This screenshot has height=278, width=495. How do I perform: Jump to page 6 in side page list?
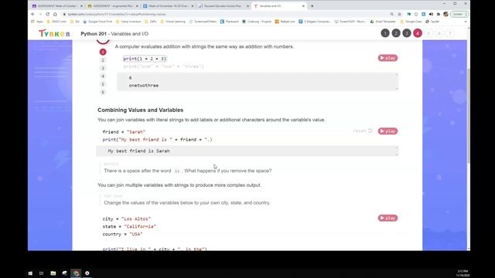[x=103, y=92]
